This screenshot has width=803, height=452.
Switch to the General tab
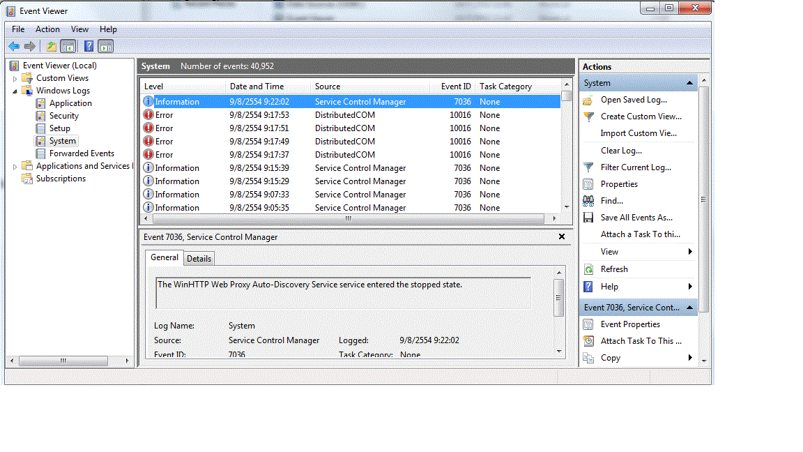[x=165, y=258]
